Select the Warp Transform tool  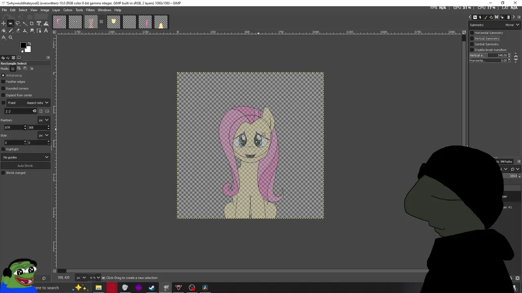coord(46,24)
